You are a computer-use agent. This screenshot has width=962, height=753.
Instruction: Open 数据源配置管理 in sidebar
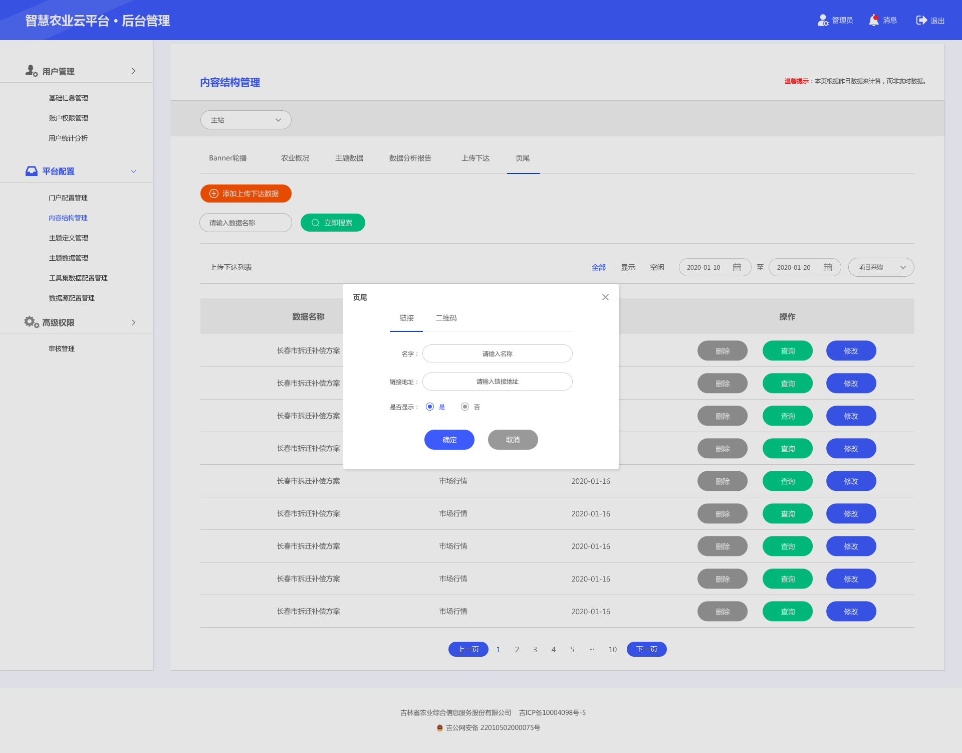pos(72,298)
